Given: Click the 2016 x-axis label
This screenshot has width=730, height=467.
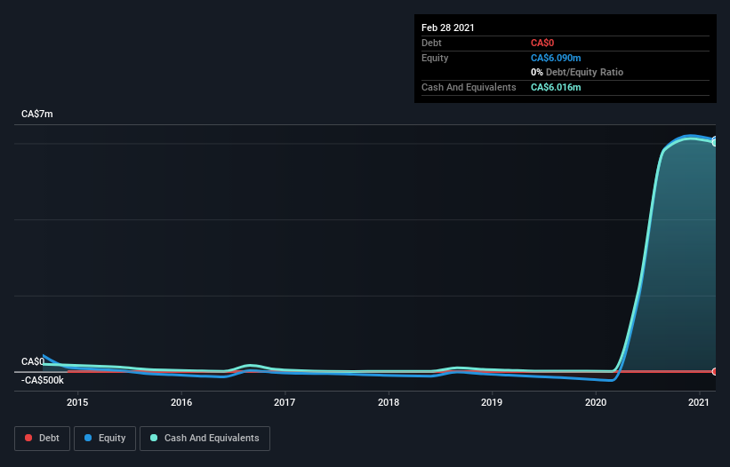Looking at the screenshot, I should (181, 402).
